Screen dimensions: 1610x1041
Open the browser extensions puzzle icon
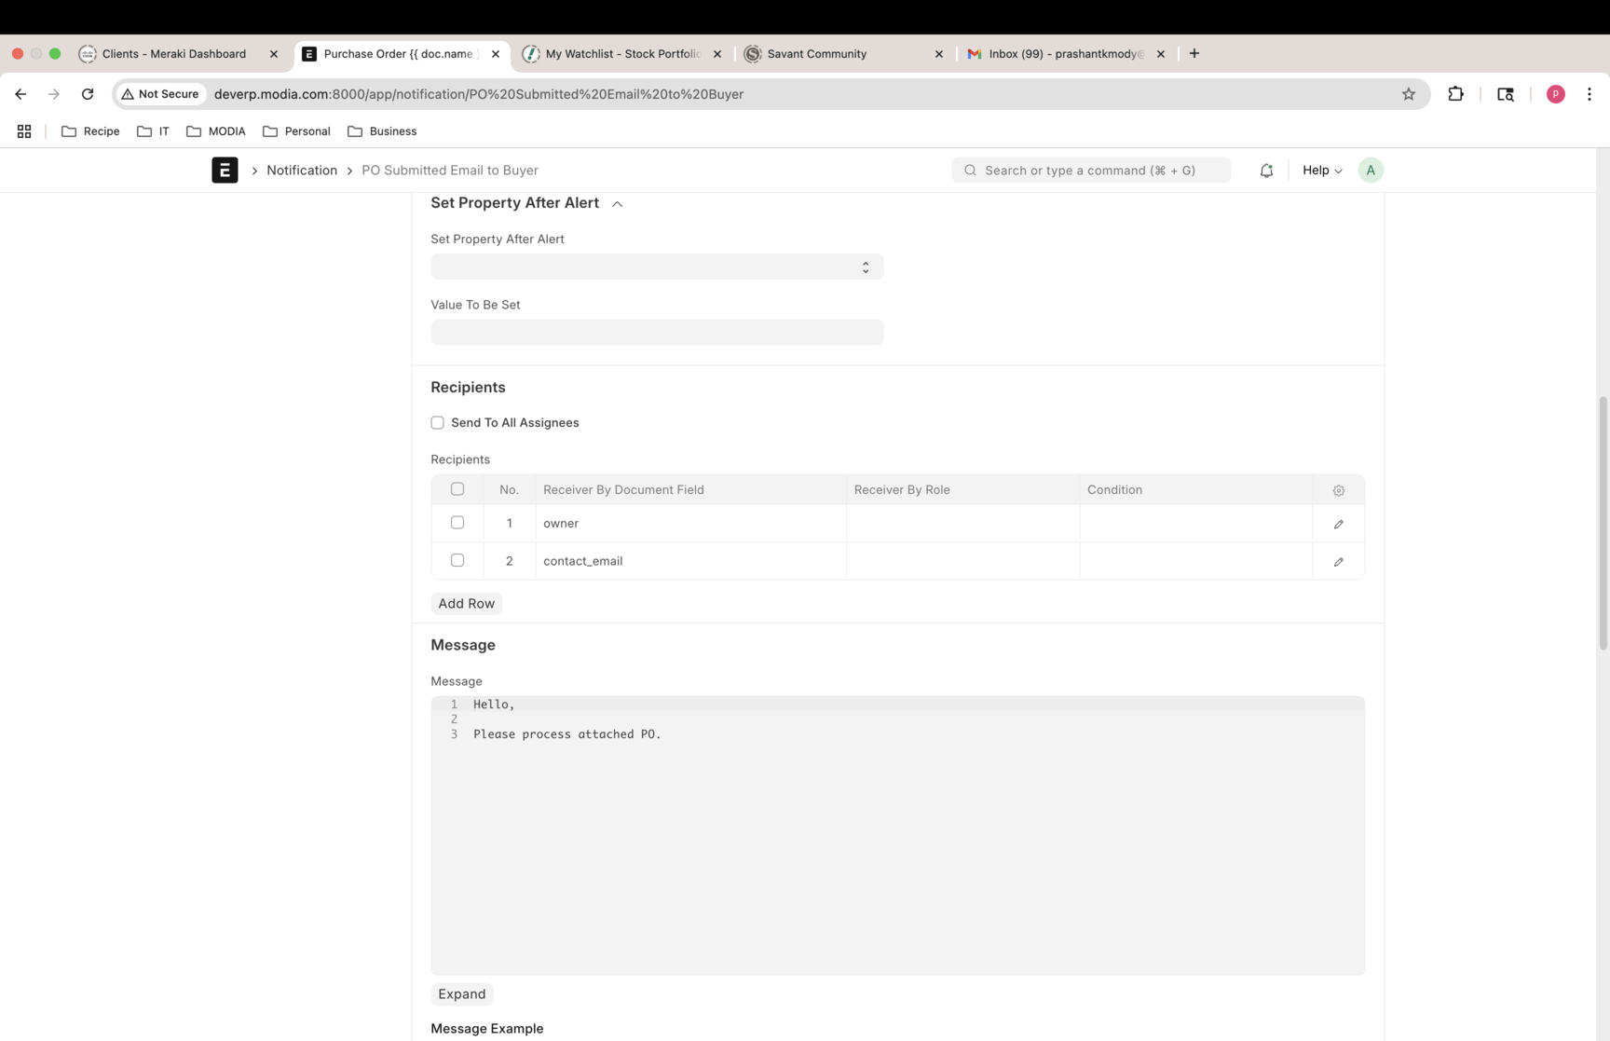click(x=1455, y=94)
